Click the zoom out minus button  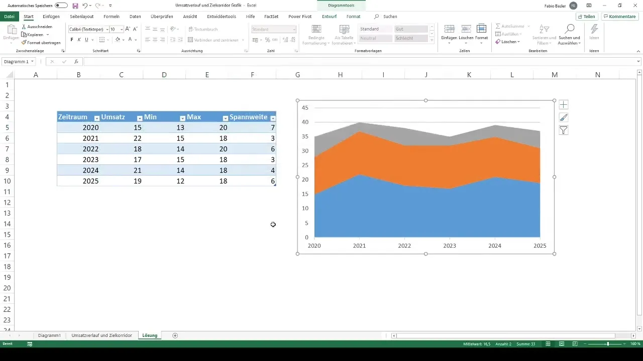(x=586, y=344)
